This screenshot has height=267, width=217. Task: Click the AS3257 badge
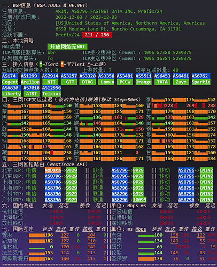(69, 76)
